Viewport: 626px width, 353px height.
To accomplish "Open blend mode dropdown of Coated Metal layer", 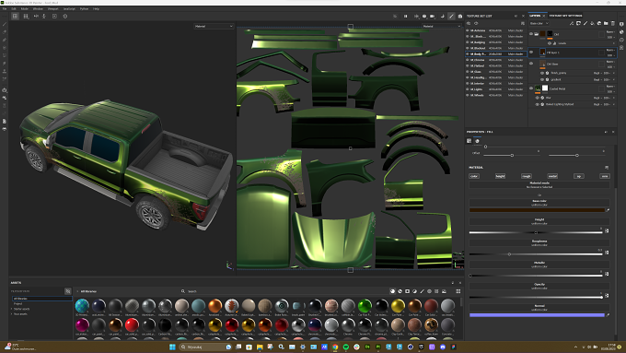I will 610,87.
